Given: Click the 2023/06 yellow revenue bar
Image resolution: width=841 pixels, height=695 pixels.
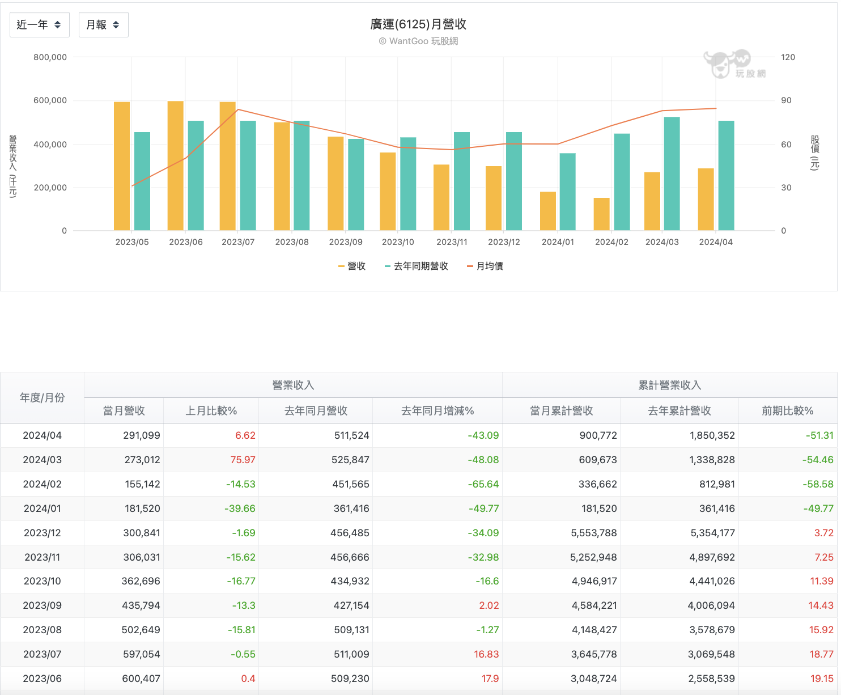Looking at the screenshot, I should point(176,166).
